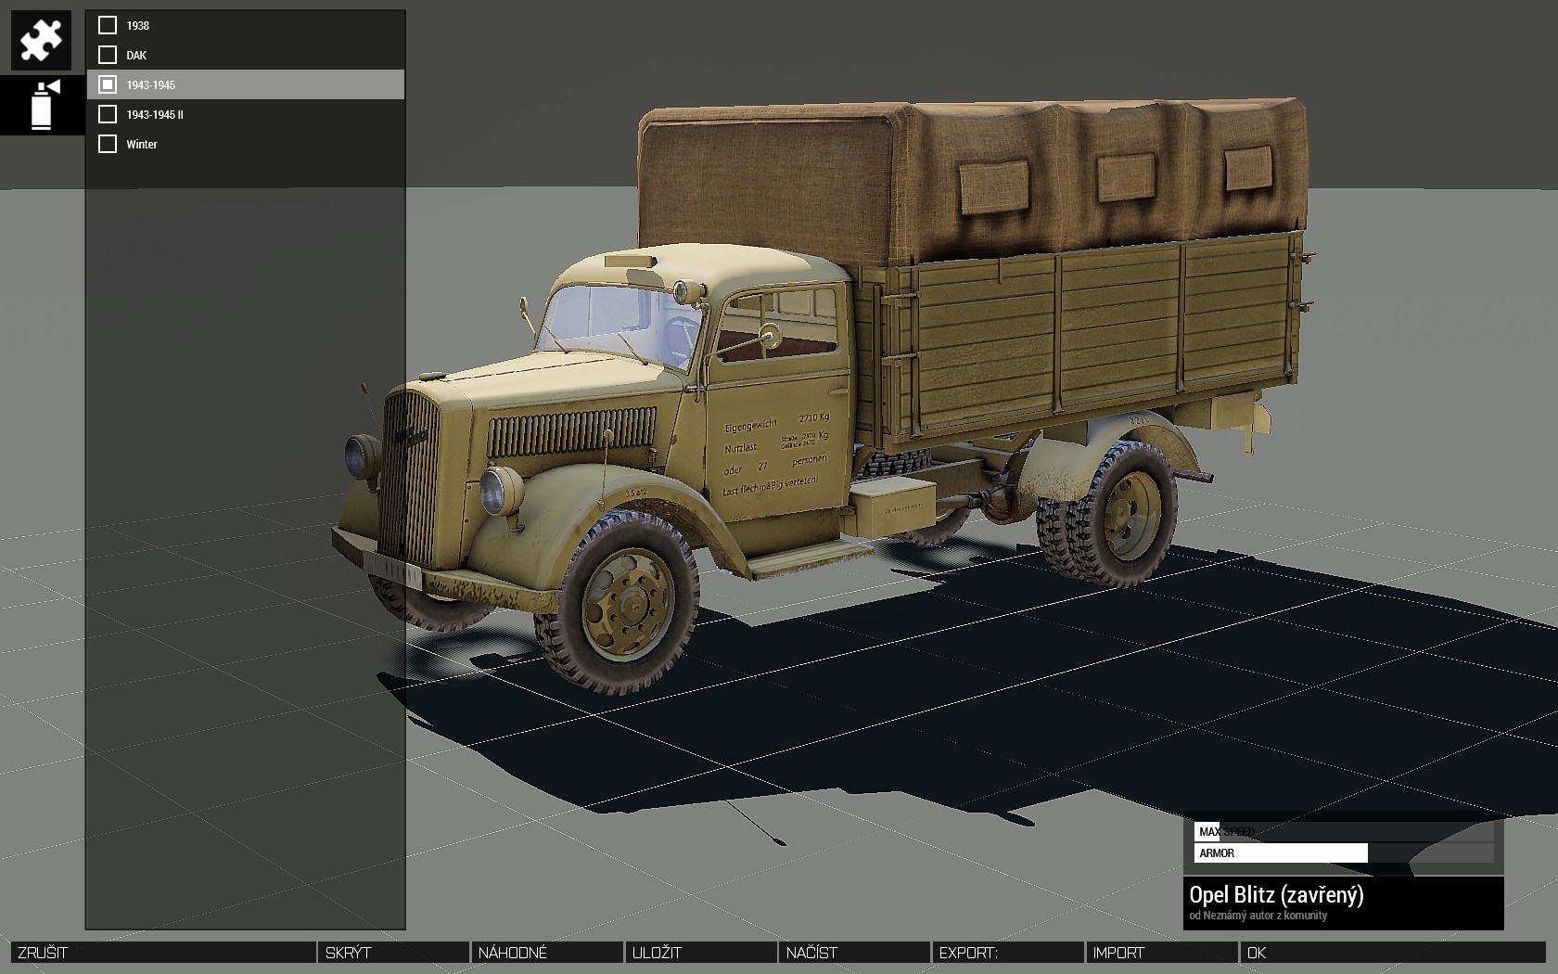Select the spray can textures tab
The image size is (1558, 974).
click(41, 105)
